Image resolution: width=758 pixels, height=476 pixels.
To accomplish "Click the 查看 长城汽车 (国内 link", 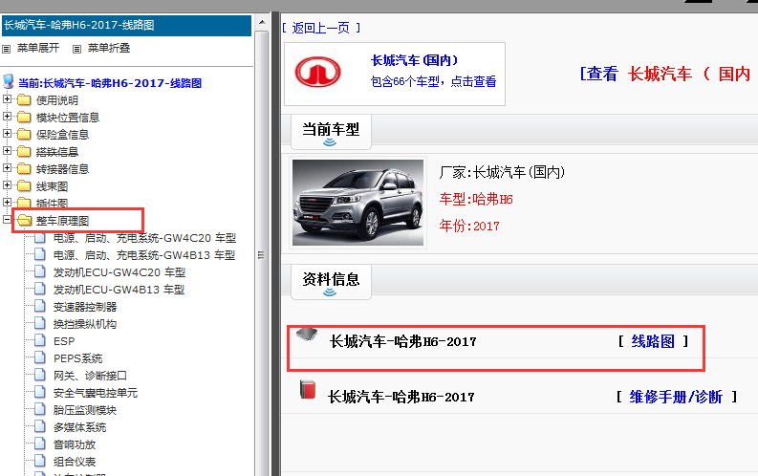I will click(665, 74).
